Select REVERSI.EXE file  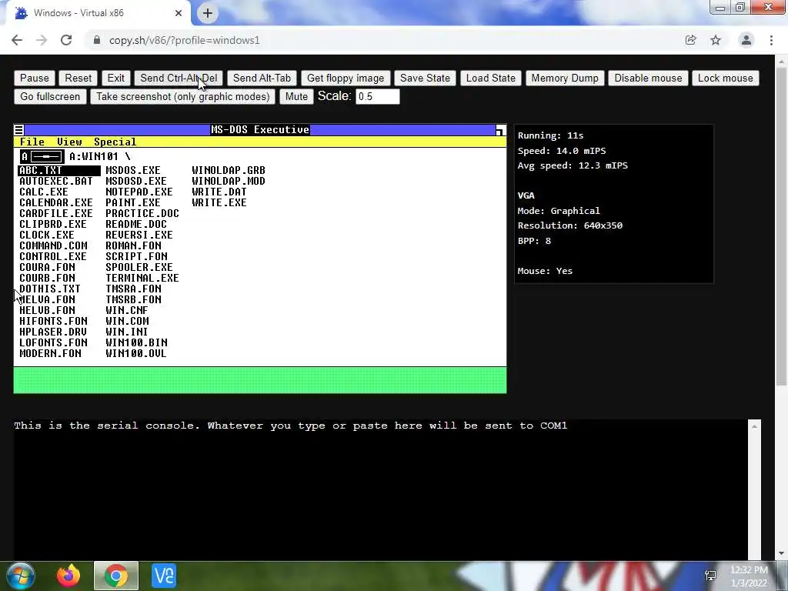coord(139,235)
